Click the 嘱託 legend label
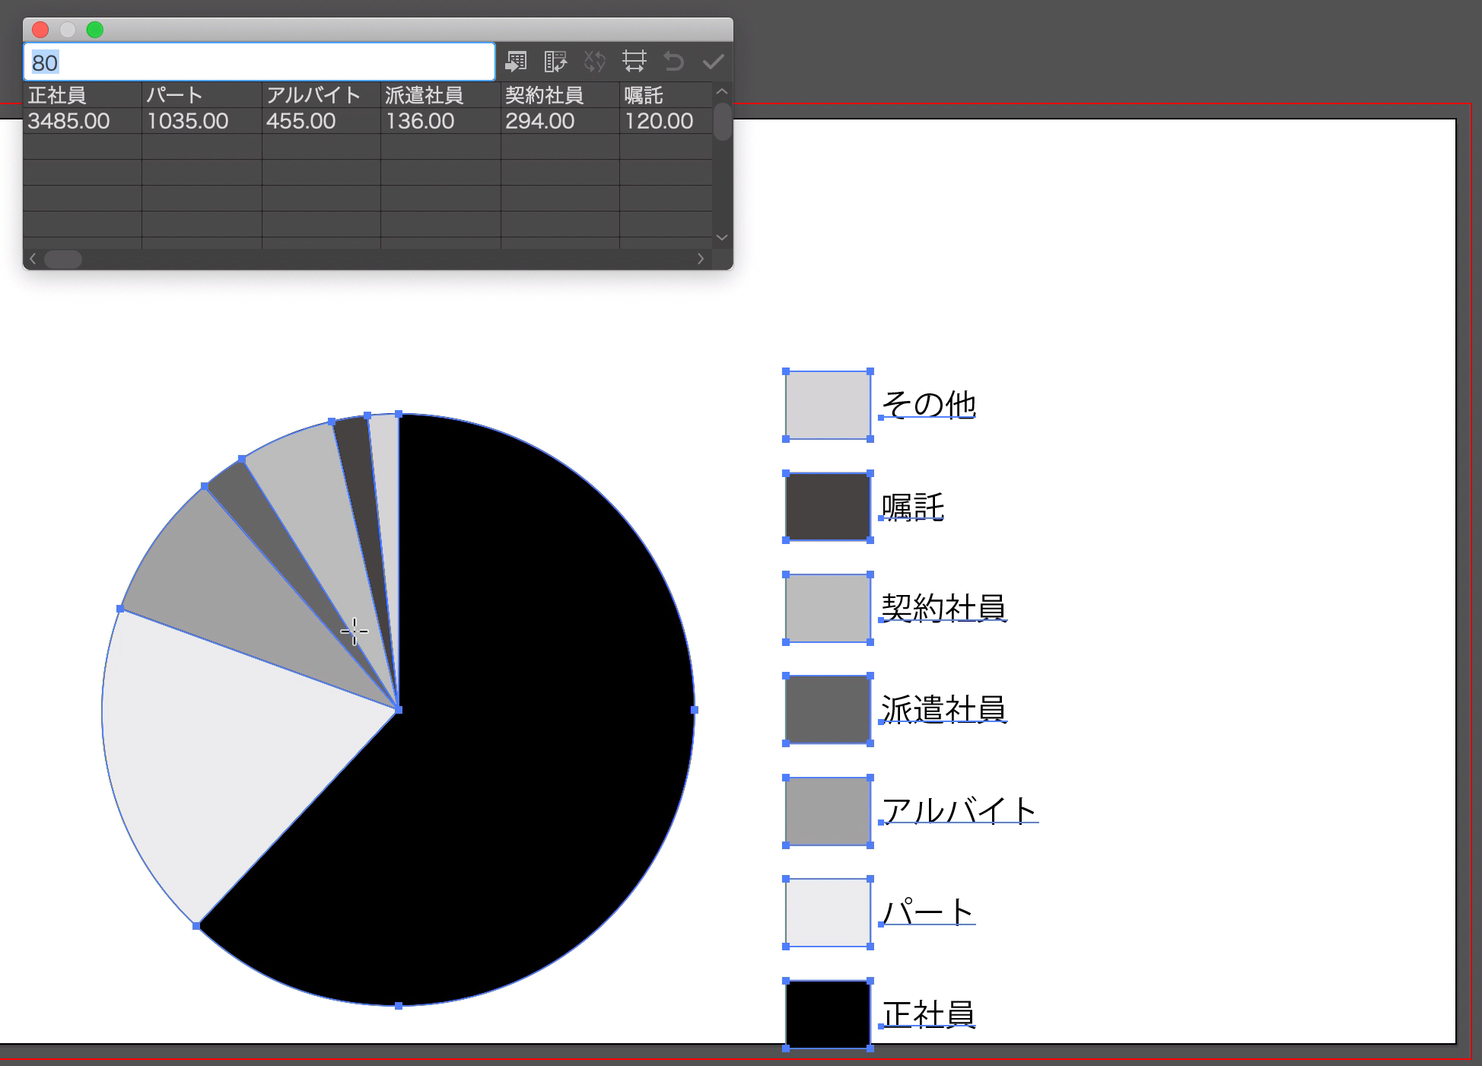 [x=912, y=507]
